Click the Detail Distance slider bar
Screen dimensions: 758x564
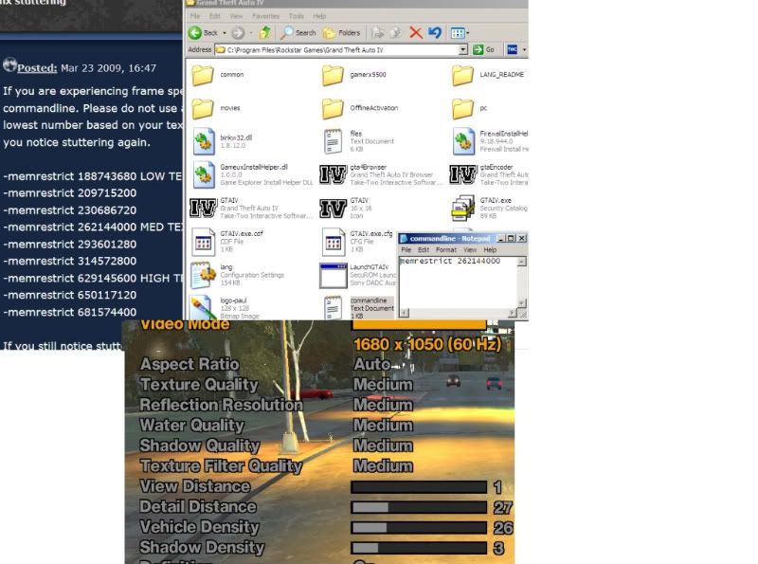[419, 507]
